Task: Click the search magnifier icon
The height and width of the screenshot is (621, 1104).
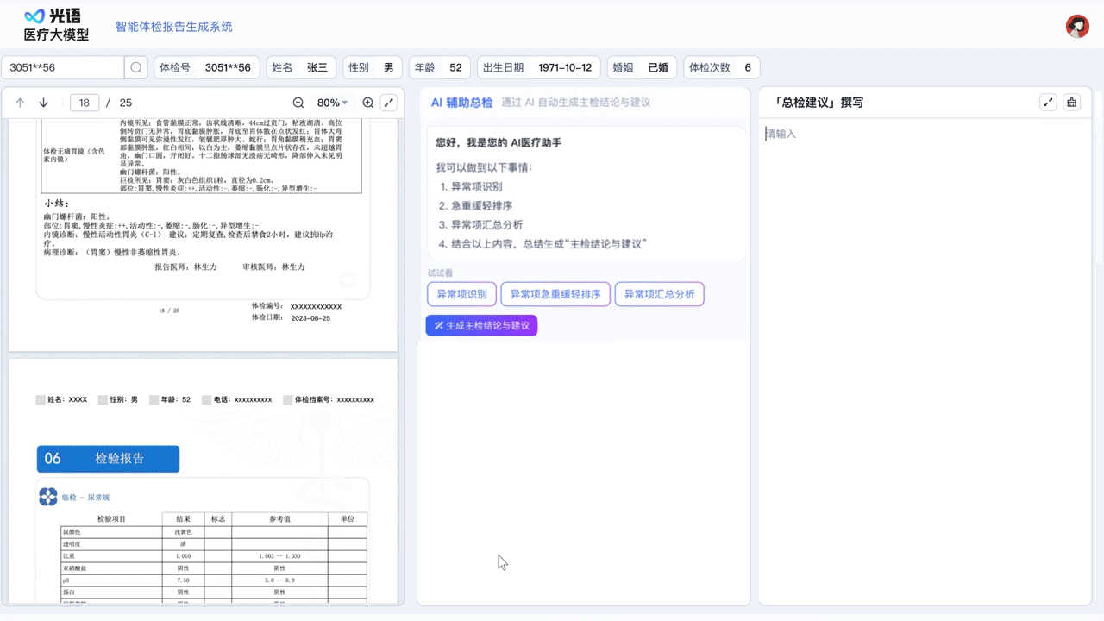Action: (136, 68)
